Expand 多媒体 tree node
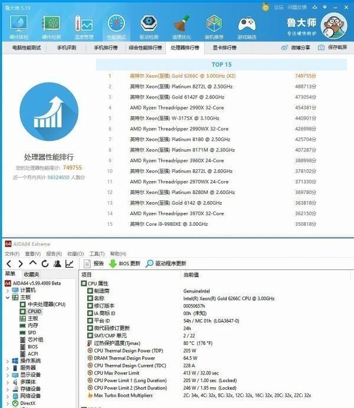Viewport: 354px width, 408px height. coord(8,382)
